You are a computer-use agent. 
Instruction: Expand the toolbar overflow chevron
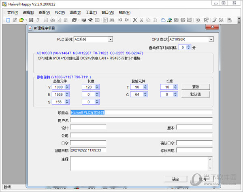click(x=239, y=20)
